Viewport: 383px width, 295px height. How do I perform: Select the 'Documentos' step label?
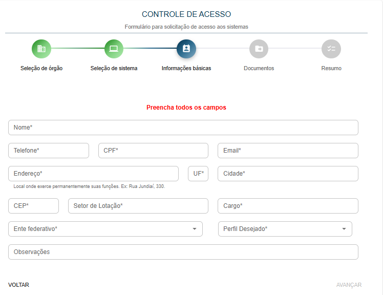(x=259, y=68)
